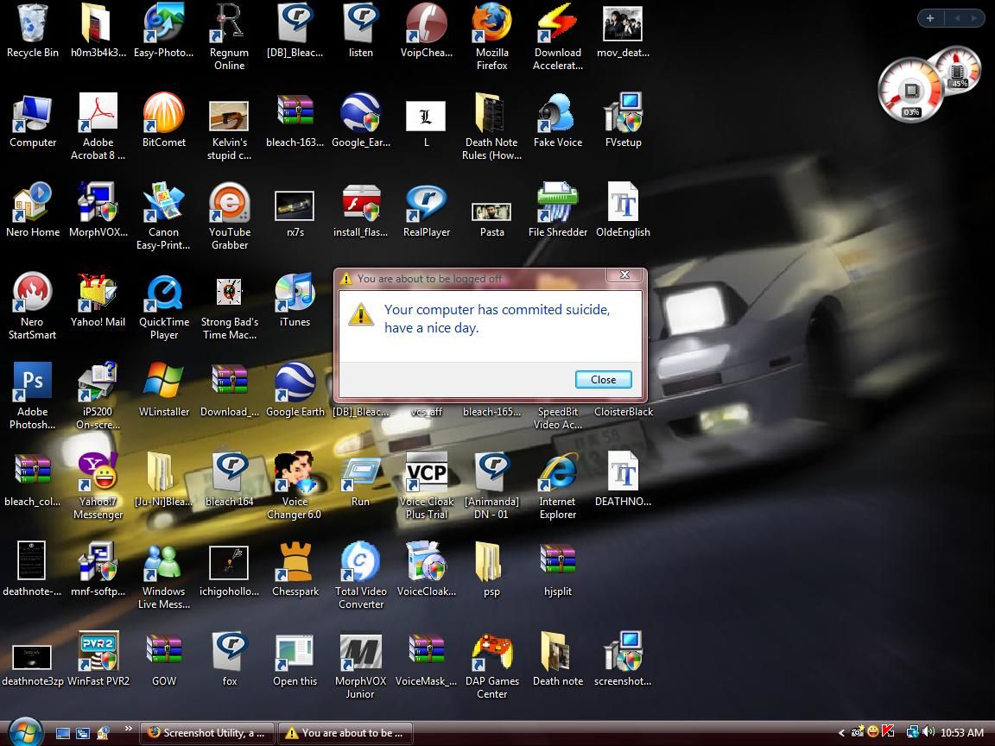Open the volume speaker tray icon

pyautogui.click(x=928, y=732)
